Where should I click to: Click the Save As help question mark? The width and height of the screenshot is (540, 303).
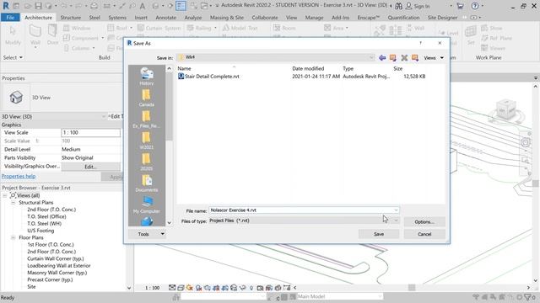420,43
